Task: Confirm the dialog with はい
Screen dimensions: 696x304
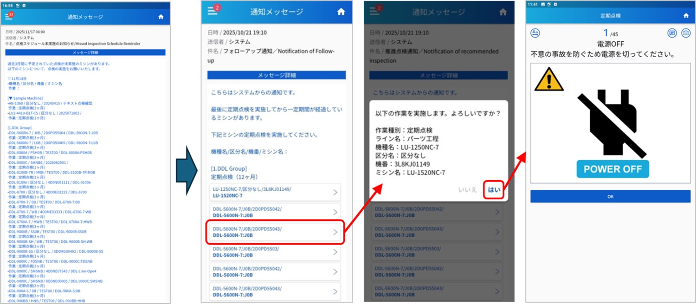Action: (494, 190)
